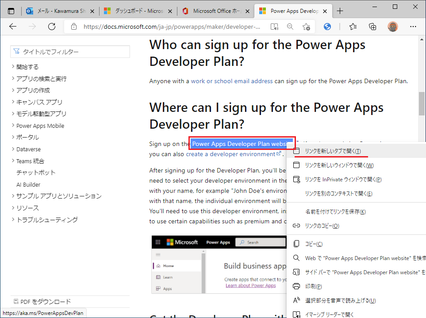Start Read aloud from address bar

274,27
